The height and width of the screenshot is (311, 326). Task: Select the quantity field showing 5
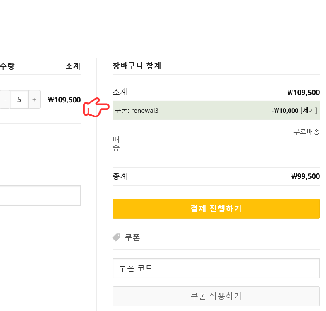[19, 100]
